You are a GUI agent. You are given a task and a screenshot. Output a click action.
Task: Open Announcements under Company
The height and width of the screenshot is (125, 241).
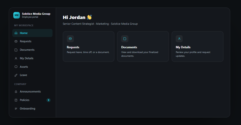32,91
